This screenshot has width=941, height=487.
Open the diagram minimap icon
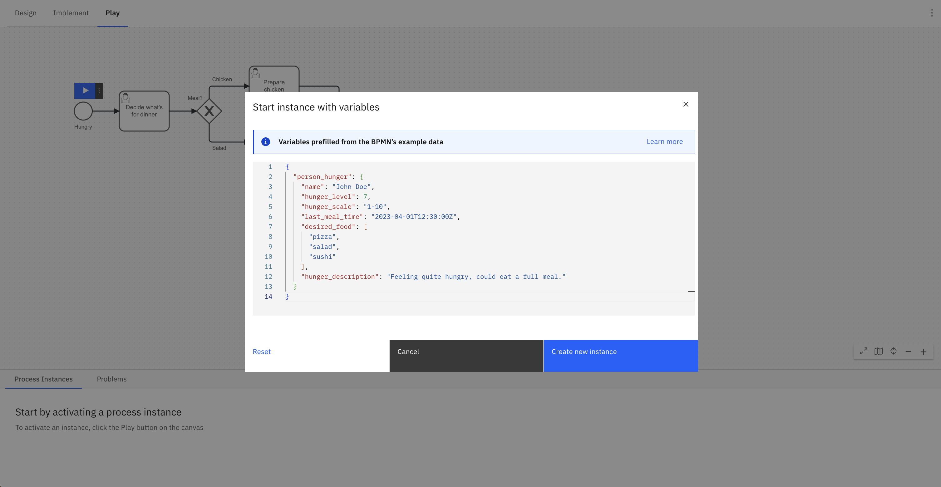(879, 352)
